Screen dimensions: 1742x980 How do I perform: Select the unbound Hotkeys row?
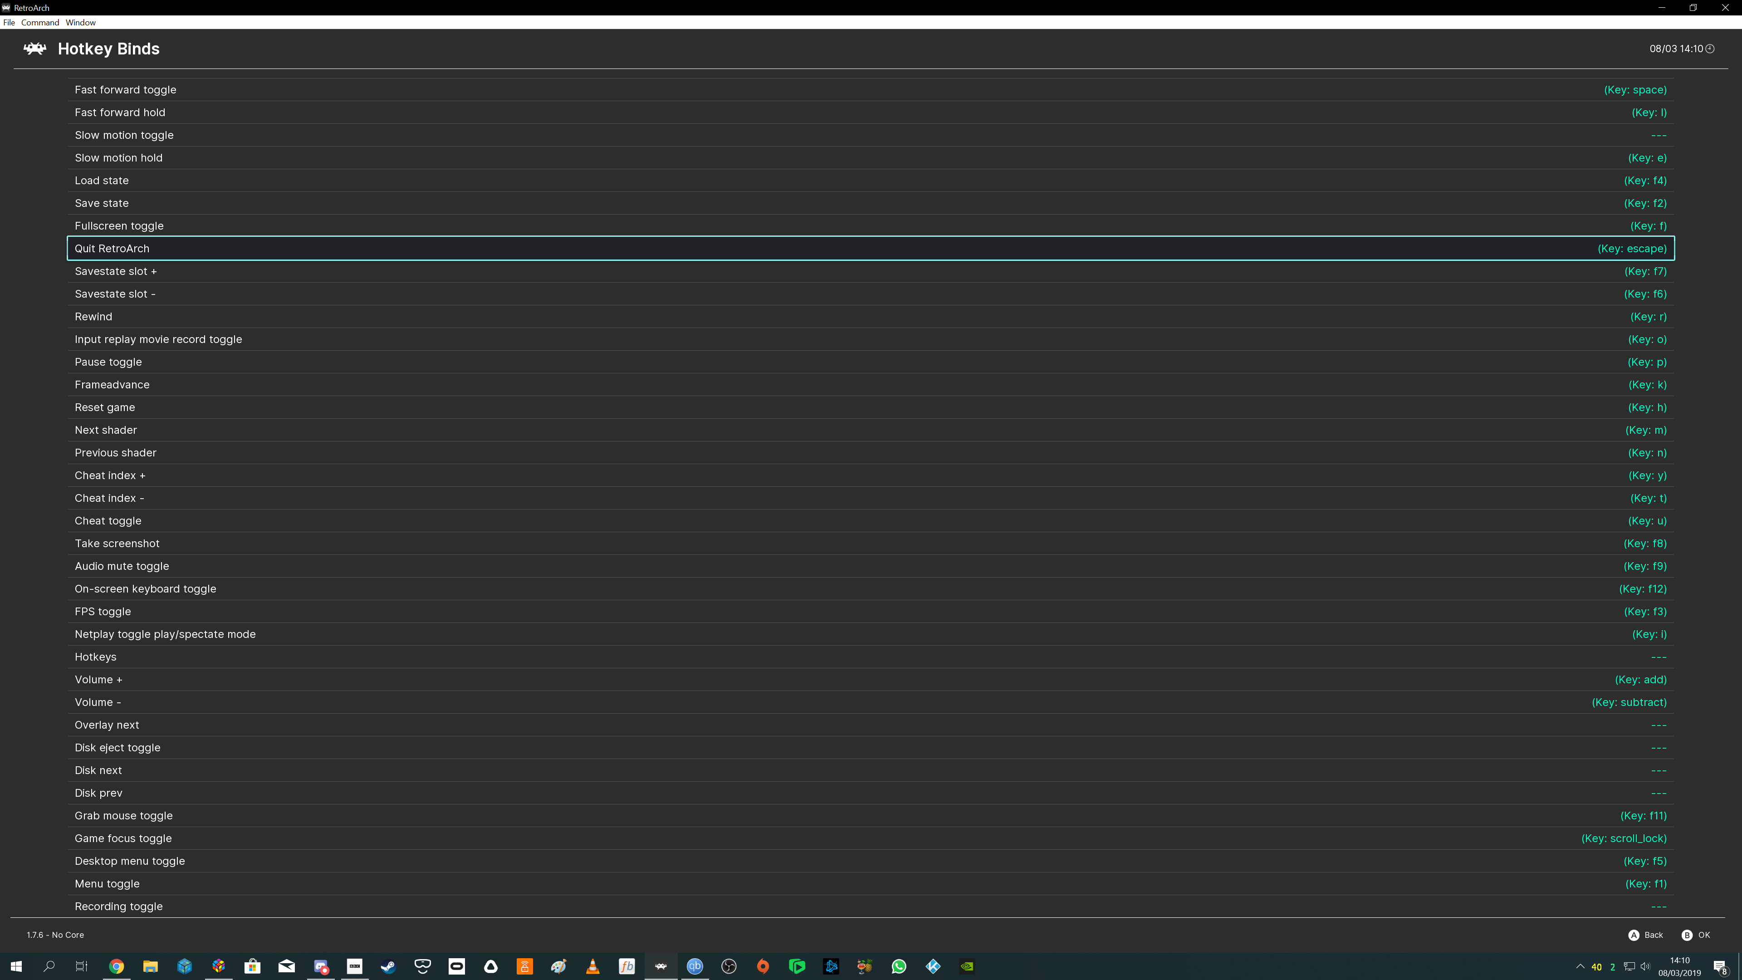pyautogui.click(x=871, y=657)
